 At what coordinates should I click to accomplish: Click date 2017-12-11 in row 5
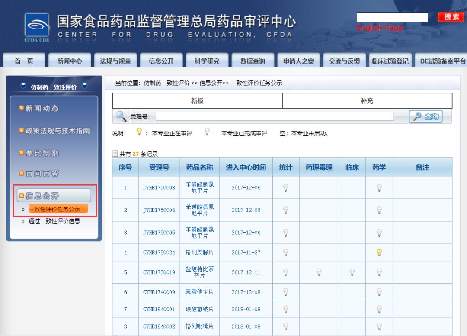point(246,272)
